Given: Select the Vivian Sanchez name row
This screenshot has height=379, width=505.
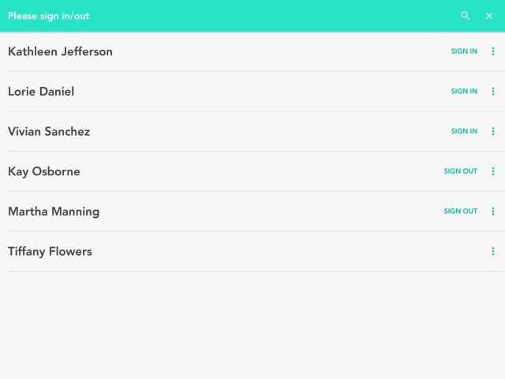Looking at the screenshot, I should [x=49, y=131].
